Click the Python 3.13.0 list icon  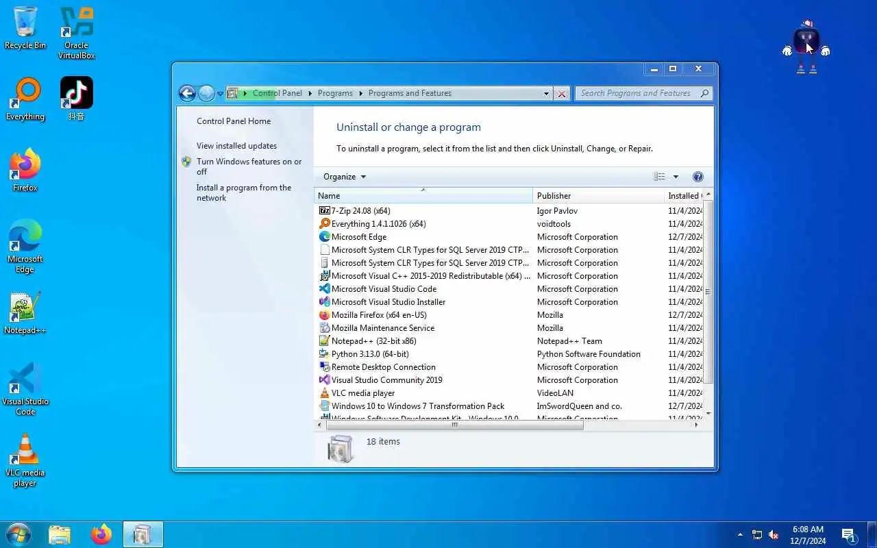tap(325, 354)
